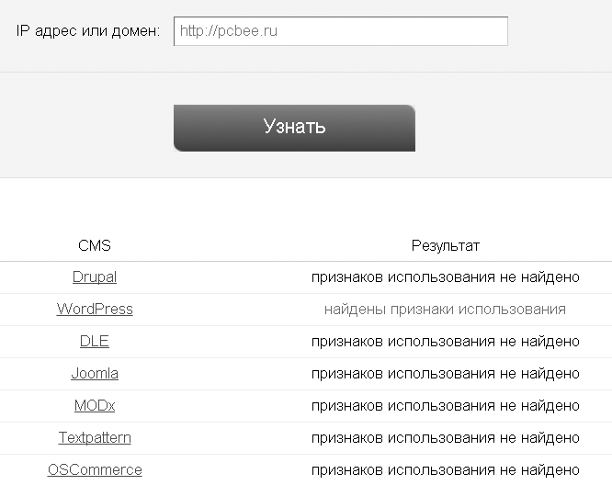Click the Результат column header

pyautogui.click(x=445, y=246)
